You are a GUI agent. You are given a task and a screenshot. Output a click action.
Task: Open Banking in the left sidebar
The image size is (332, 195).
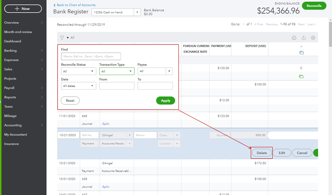10,51
